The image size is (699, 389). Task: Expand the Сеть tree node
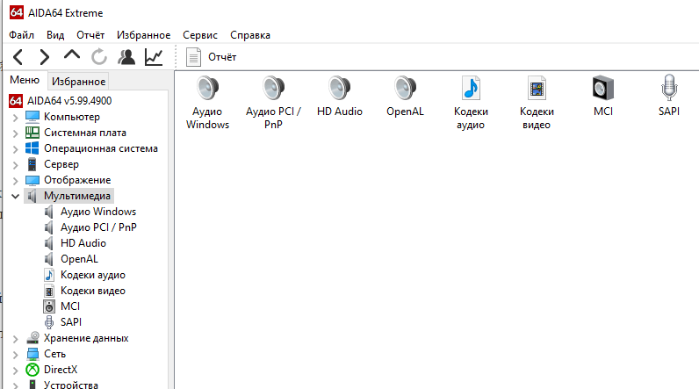16,355
